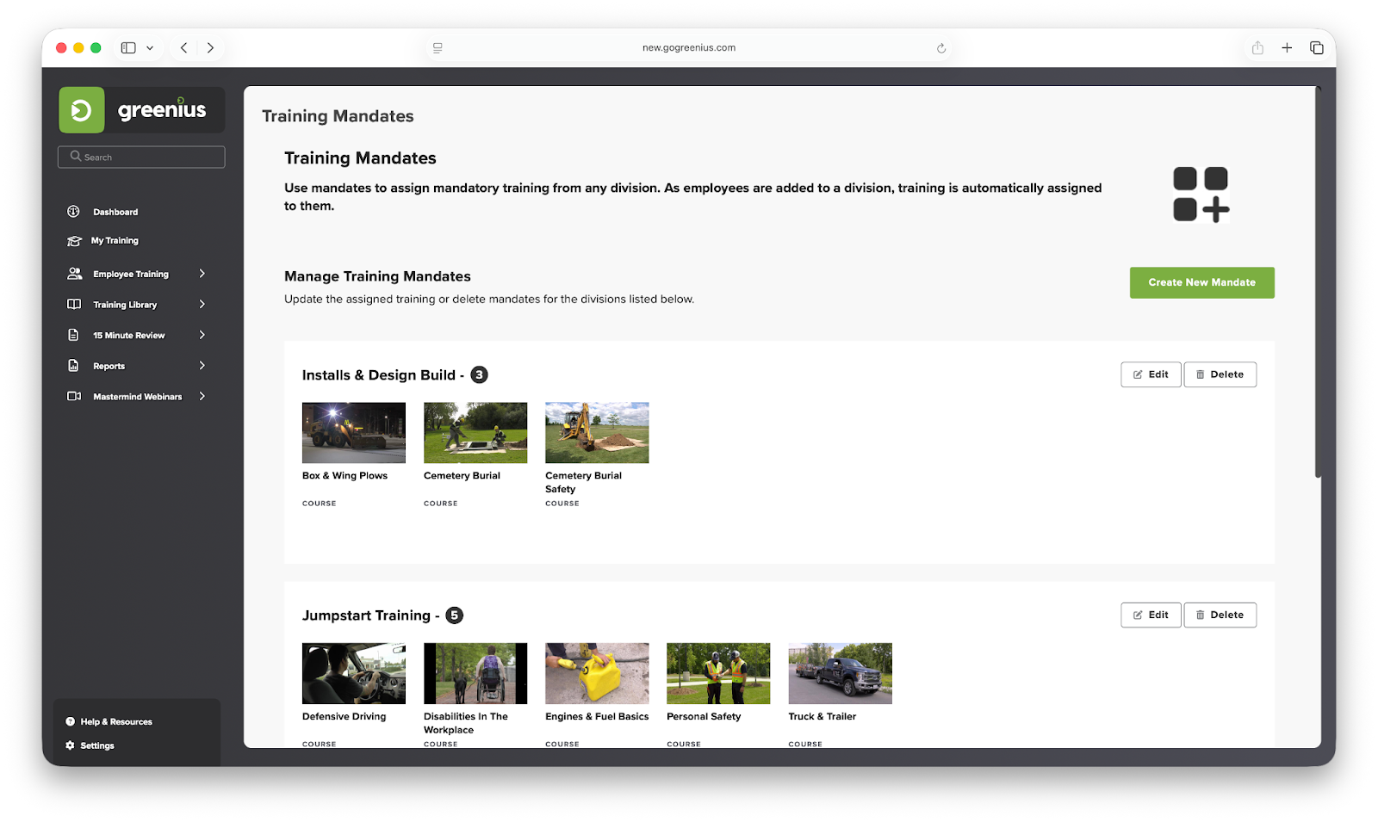Open the Engines & Fuel Basics thumbnail

click(597, 673)
